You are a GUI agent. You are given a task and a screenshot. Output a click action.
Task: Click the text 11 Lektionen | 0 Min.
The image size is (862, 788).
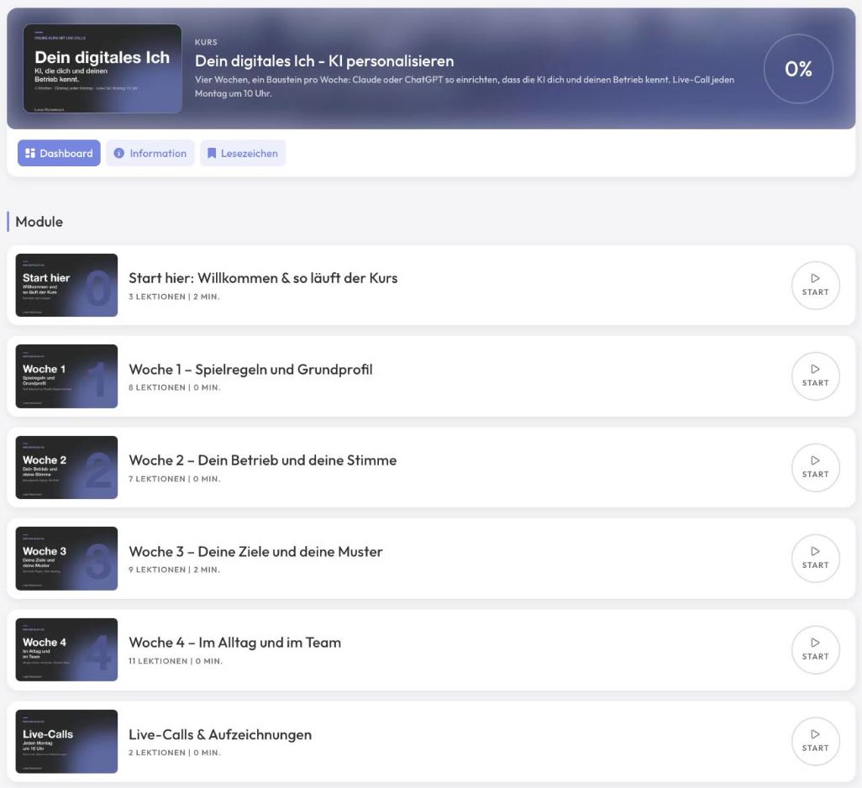click(176, 661)
